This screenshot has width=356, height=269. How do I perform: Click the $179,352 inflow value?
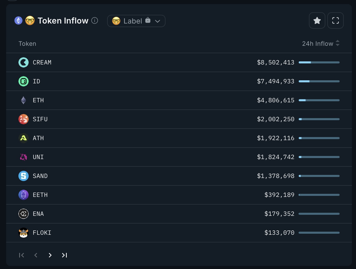click(279, 214)
